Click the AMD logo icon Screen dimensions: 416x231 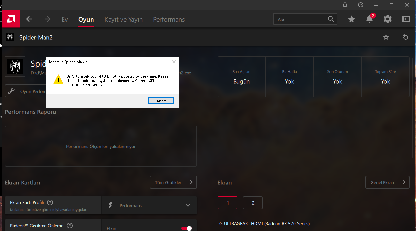coord(11,19)
